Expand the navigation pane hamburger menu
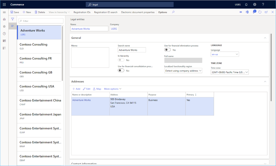276x166 pixels. coord(4,12)
